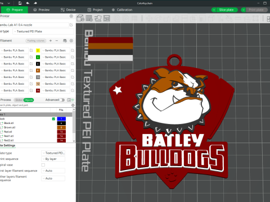Click the Undo arrow icon

pos(28,3)
